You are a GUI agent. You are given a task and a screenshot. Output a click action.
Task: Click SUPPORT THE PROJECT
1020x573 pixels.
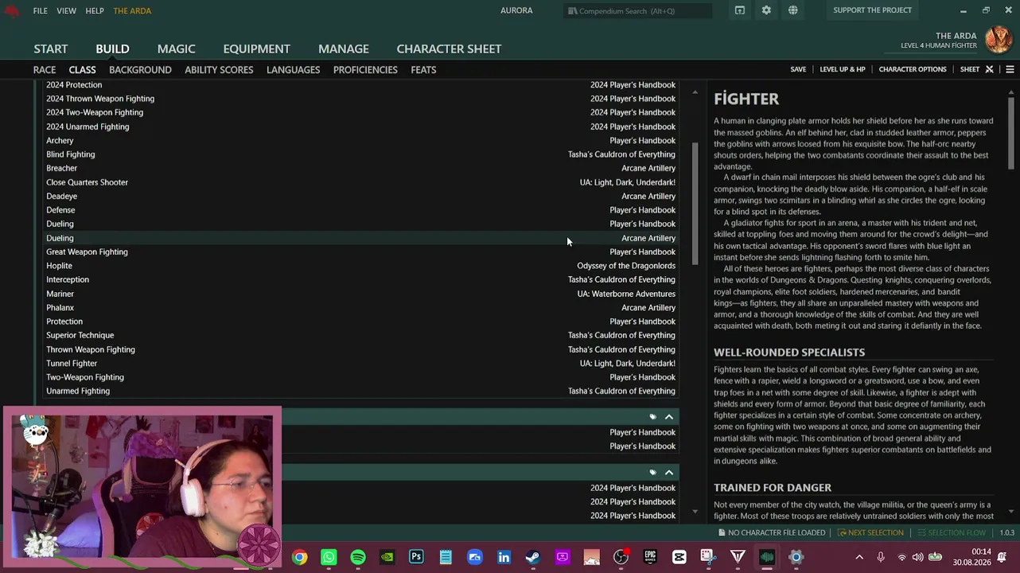873,10
